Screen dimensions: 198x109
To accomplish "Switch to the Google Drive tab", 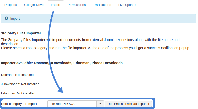I will point(34,5).
